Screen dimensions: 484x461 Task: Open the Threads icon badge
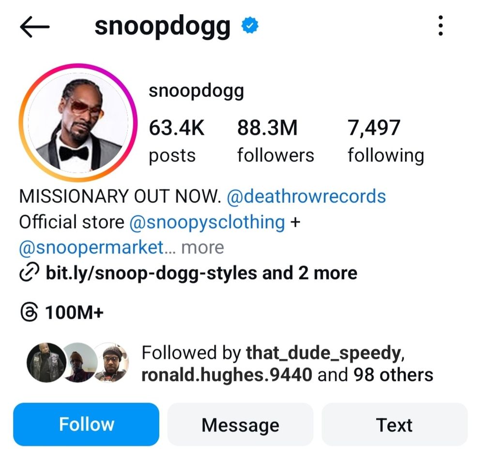pyautogui.click(x=30, y=312)
